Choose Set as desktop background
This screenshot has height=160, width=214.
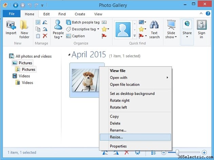(x=136, y=94)
